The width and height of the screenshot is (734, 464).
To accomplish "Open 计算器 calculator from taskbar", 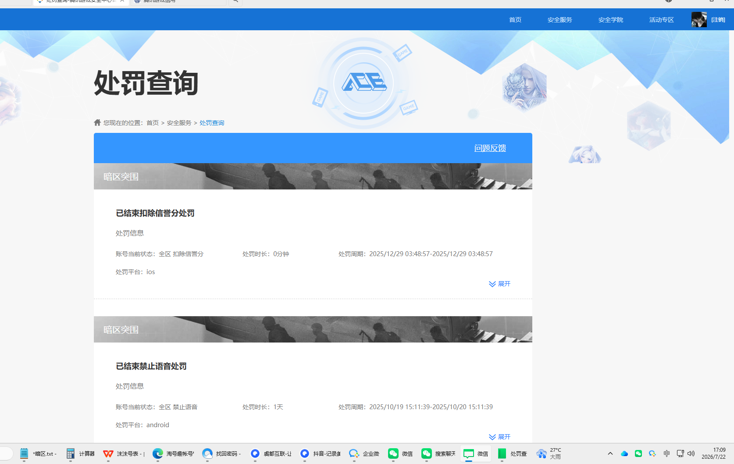I will [80, 453].
